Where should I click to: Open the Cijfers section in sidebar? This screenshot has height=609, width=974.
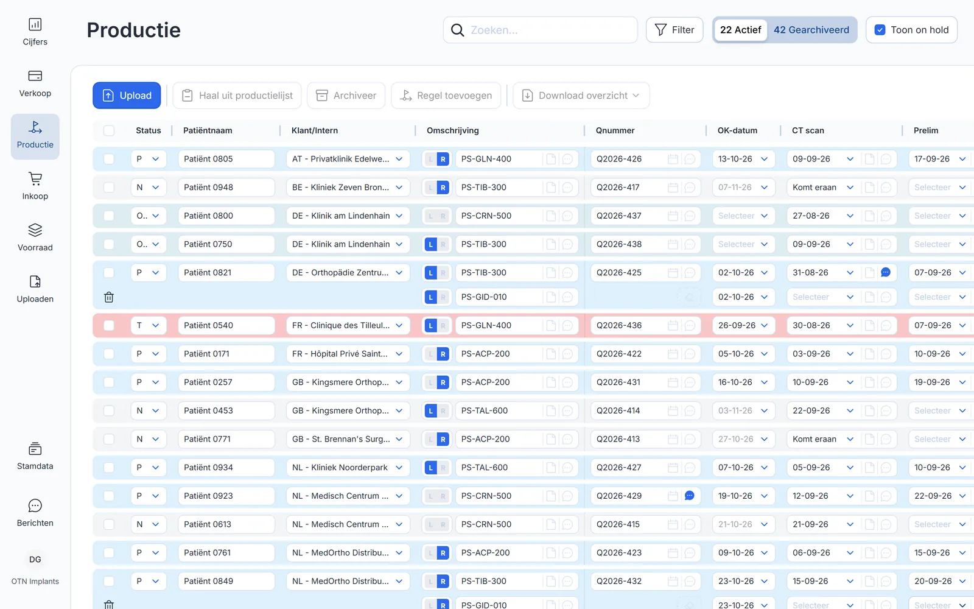point(35,32)
